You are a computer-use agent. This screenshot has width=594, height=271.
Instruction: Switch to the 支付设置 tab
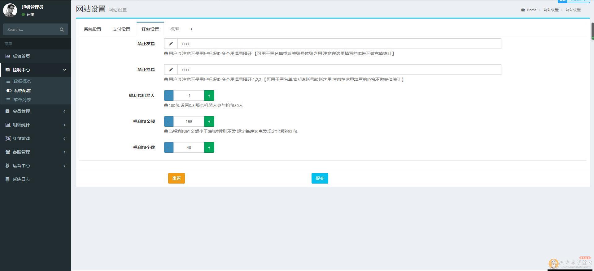[121, 29]
